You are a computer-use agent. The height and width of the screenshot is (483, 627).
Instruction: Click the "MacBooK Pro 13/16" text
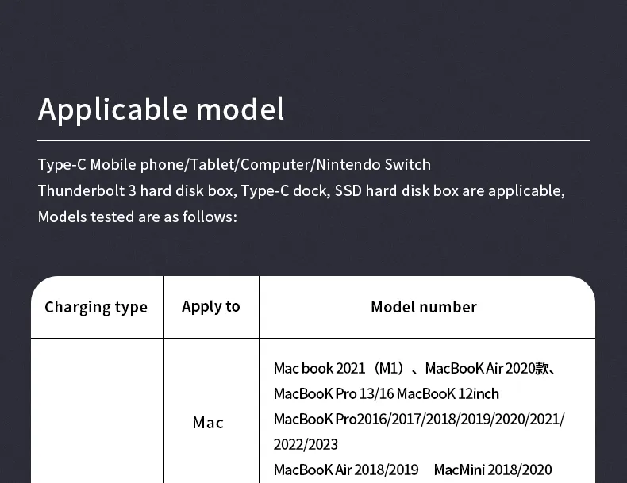333,393
